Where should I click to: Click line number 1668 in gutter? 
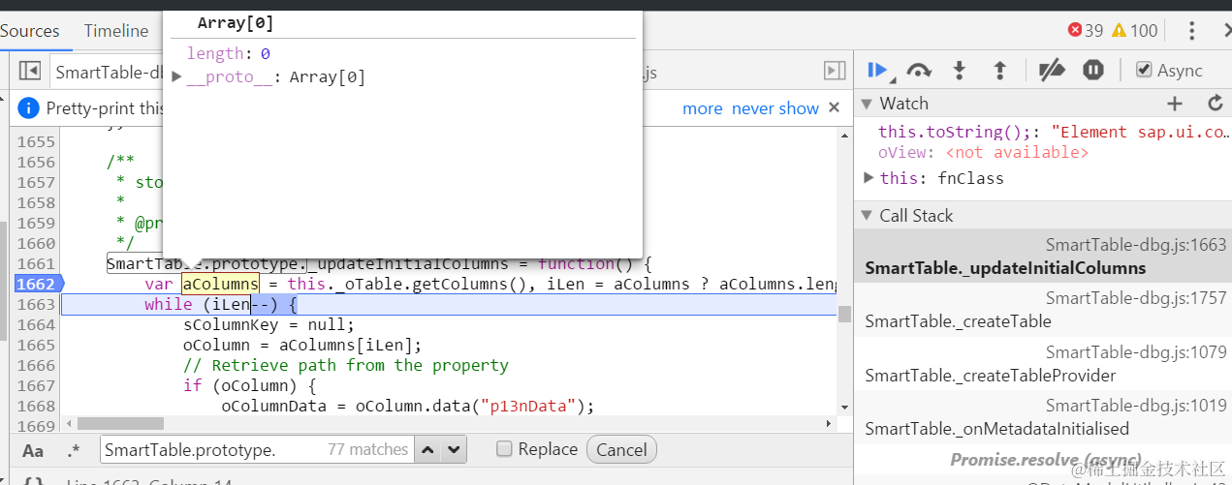pyautogui.click(x=36, y=406)
